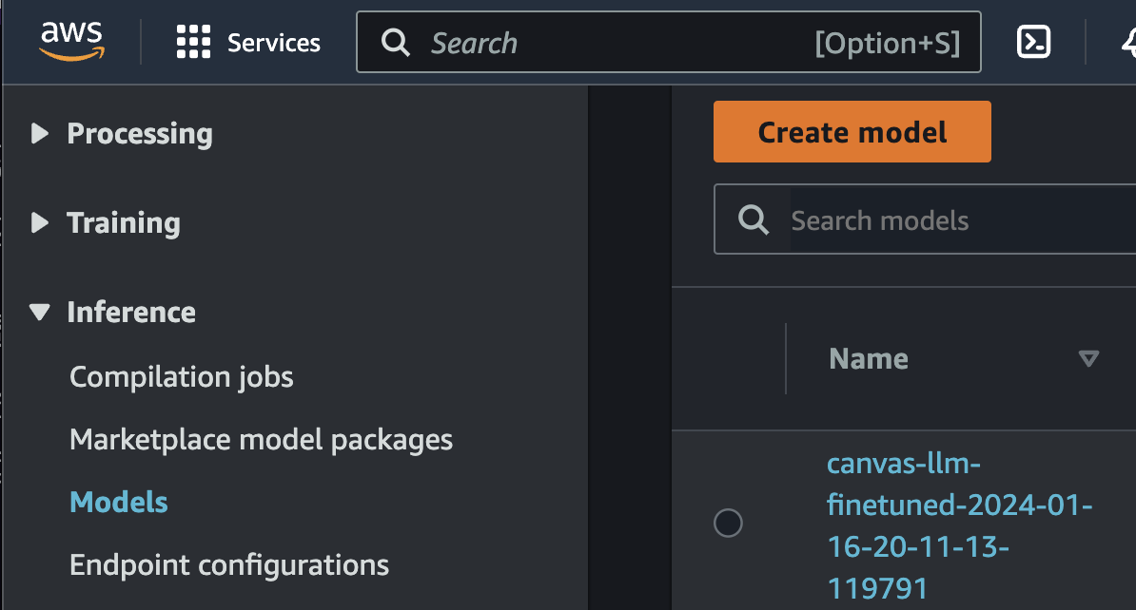1136x610 pixels.
Task: Click the notifications bell icon
Action: click(x=1127, y=42)
